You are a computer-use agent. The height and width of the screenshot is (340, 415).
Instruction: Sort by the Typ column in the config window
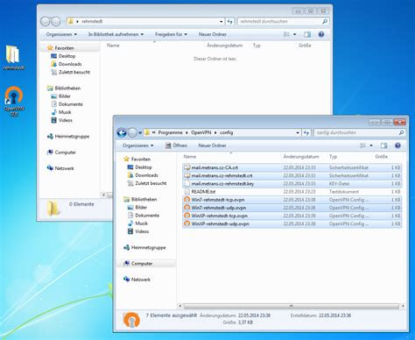tap(333, 157)
